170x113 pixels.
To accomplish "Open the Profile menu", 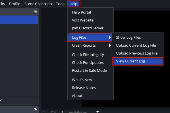I will point(14,4).
